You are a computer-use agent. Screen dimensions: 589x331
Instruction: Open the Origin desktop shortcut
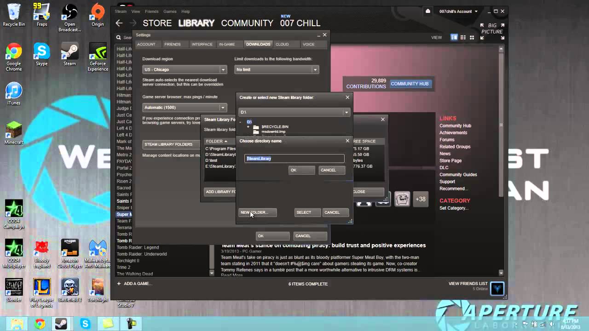tap(98, 15)
